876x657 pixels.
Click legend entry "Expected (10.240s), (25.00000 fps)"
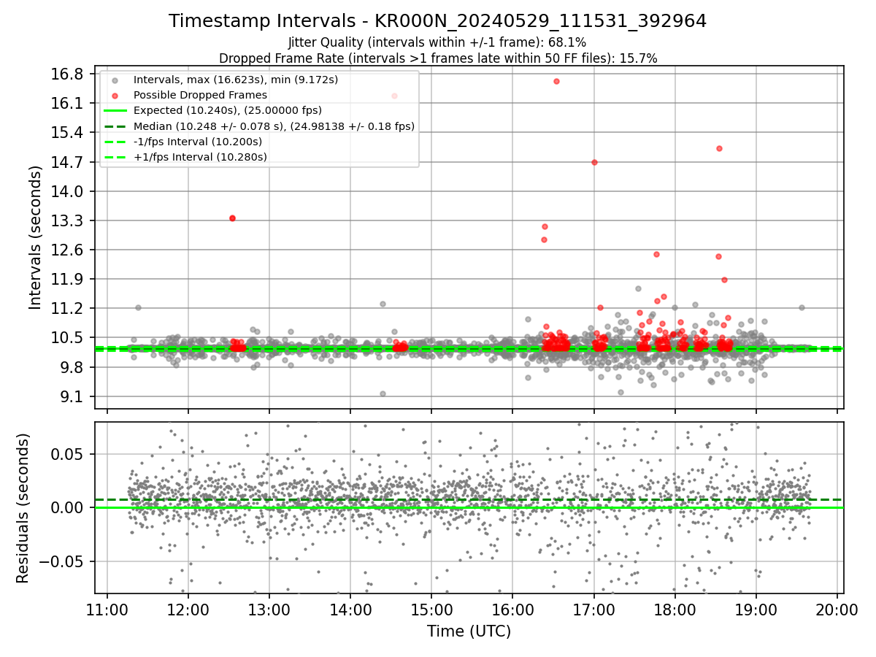pyautogui.click(x=228, y=110)
